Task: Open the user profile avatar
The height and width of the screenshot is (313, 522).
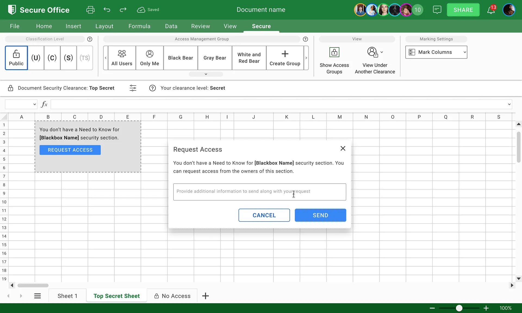Action: 509,10
